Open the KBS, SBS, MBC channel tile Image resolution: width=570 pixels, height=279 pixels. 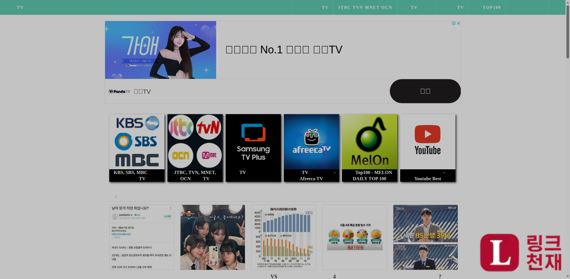click(137, 148)
